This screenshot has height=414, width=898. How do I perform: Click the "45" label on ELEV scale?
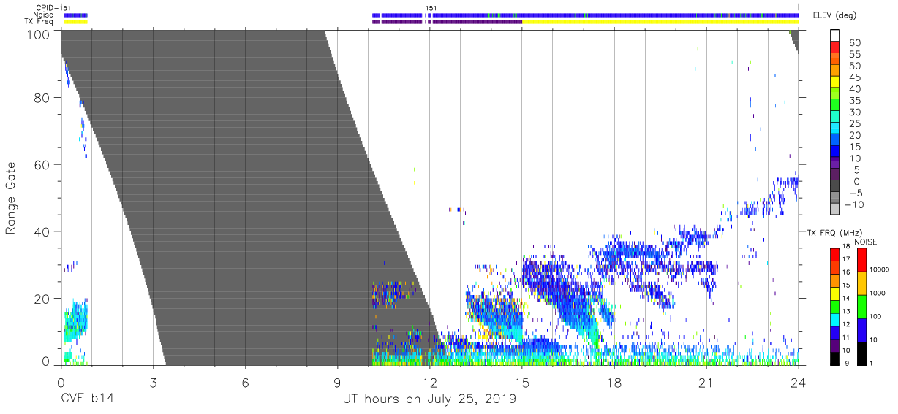pos(854,77)
